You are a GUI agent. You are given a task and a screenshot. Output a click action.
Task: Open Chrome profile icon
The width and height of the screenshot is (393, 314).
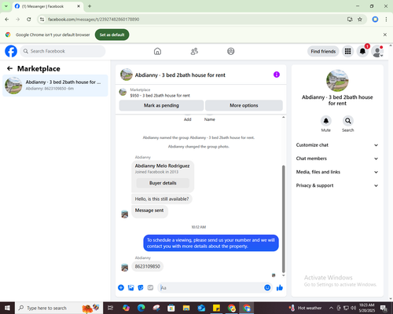tap(375, 20)
